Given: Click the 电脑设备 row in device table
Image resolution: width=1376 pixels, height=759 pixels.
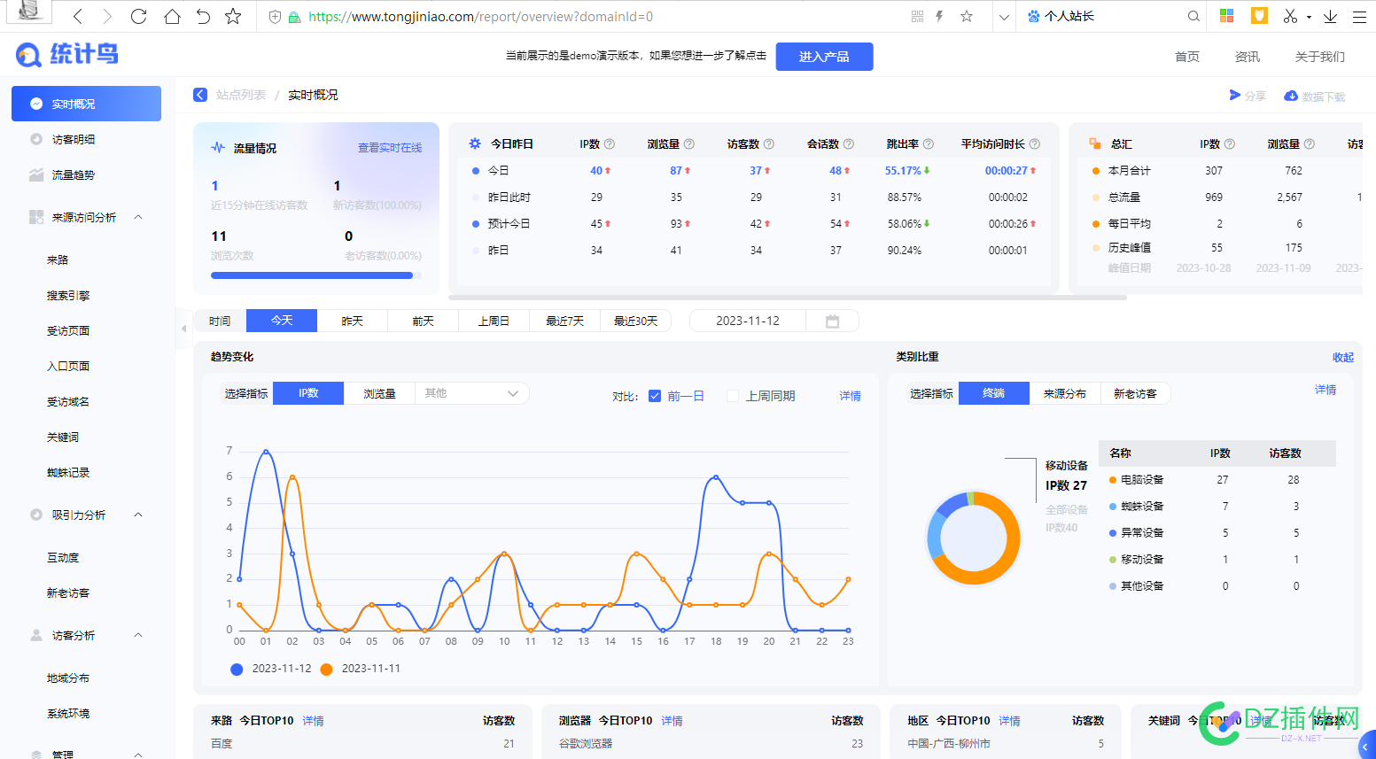Looking at the screenshot, I should pyautogui.click(x=1217, y=479).
